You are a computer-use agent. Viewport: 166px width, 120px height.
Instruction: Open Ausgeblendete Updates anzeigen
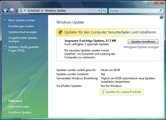click(x=23, y=39)
